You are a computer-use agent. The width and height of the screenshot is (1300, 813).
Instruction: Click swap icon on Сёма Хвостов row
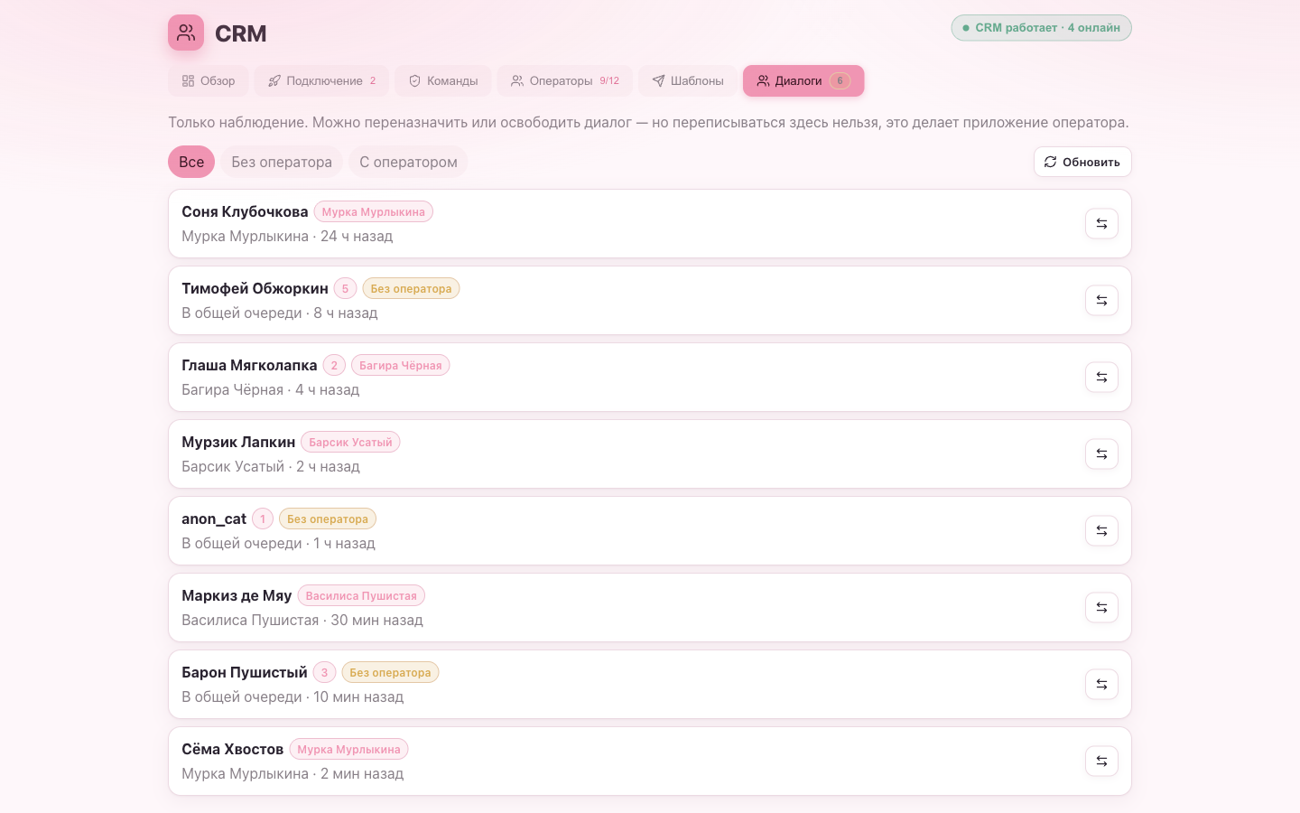coord(1101,762)
